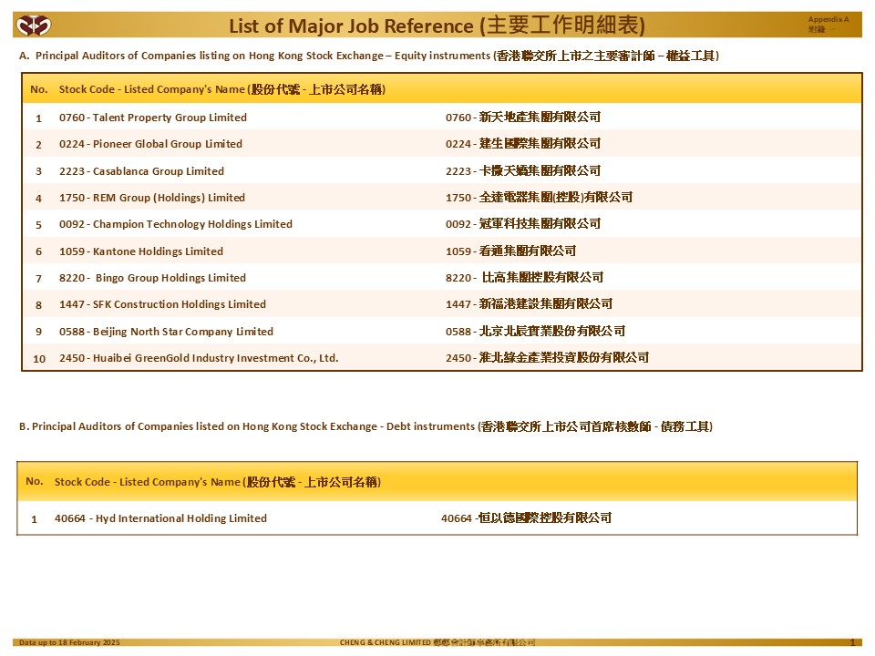Click Chinese name '0092 - 冠軍科技集團有限公司'
The width and height of the screenshot is (875, 656).
point(523,224)
